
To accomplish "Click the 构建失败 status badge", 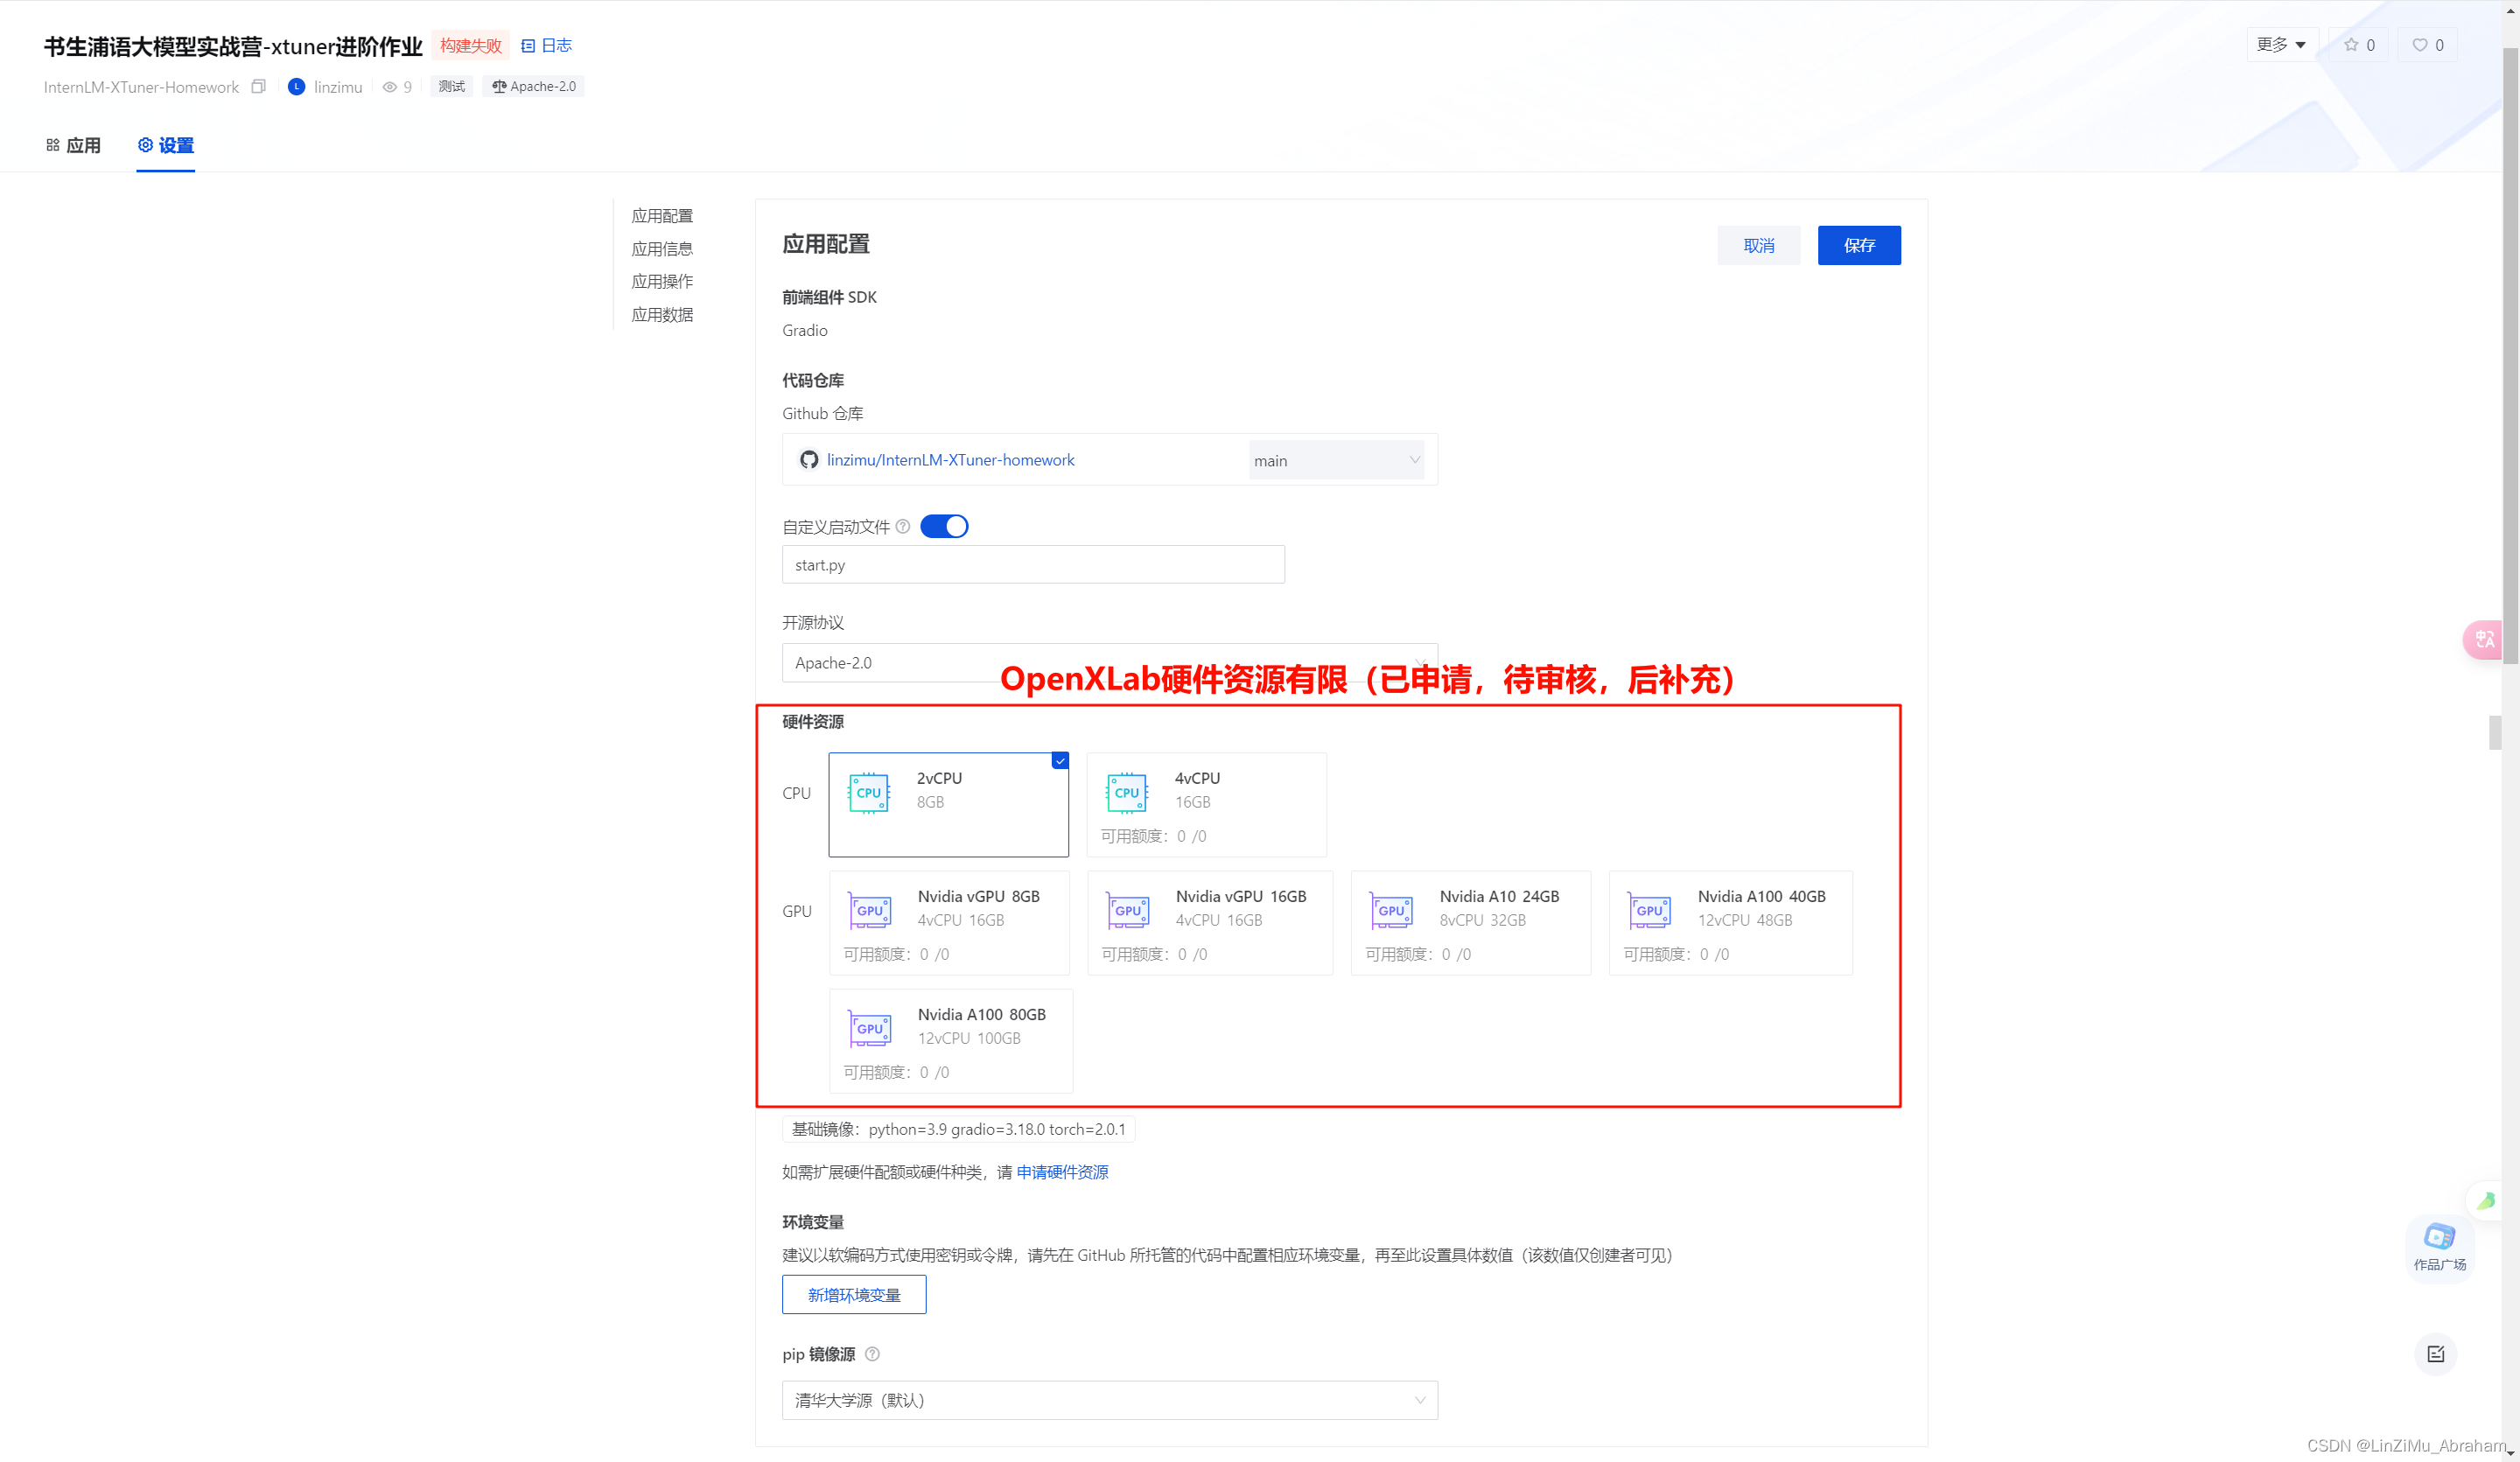I will [x=470, y=45].
